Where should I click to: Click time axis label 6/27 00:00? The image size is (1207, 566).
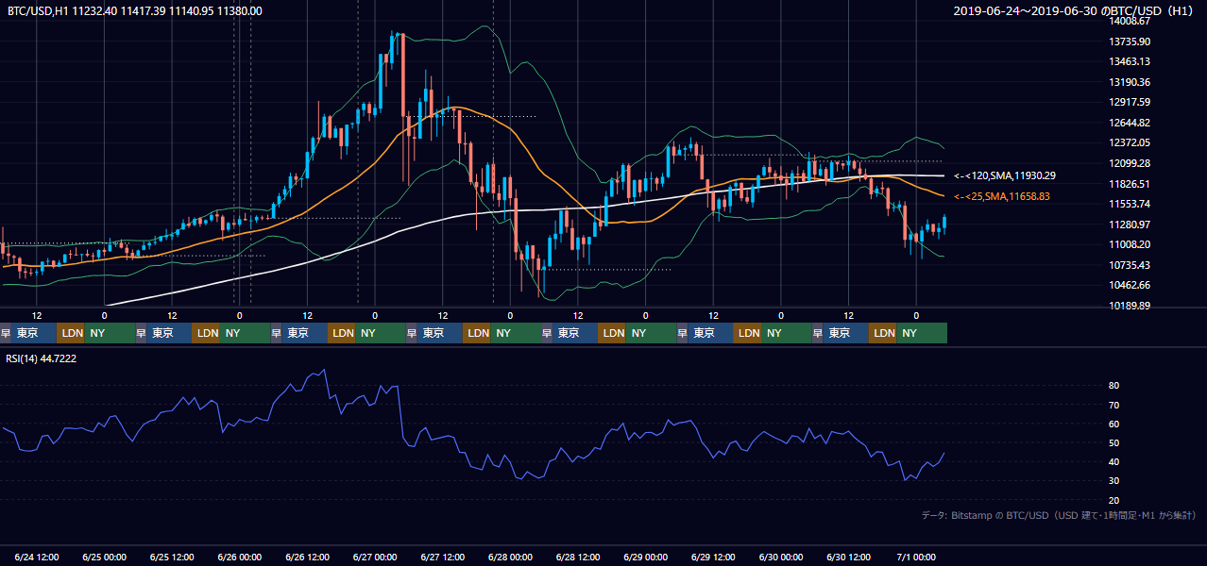[375, 557]
